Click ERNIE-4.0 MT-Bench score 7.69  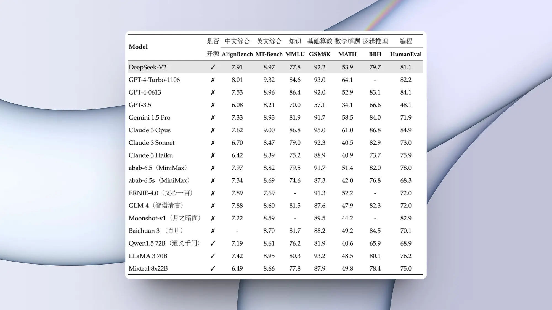(x=269, y=193)
